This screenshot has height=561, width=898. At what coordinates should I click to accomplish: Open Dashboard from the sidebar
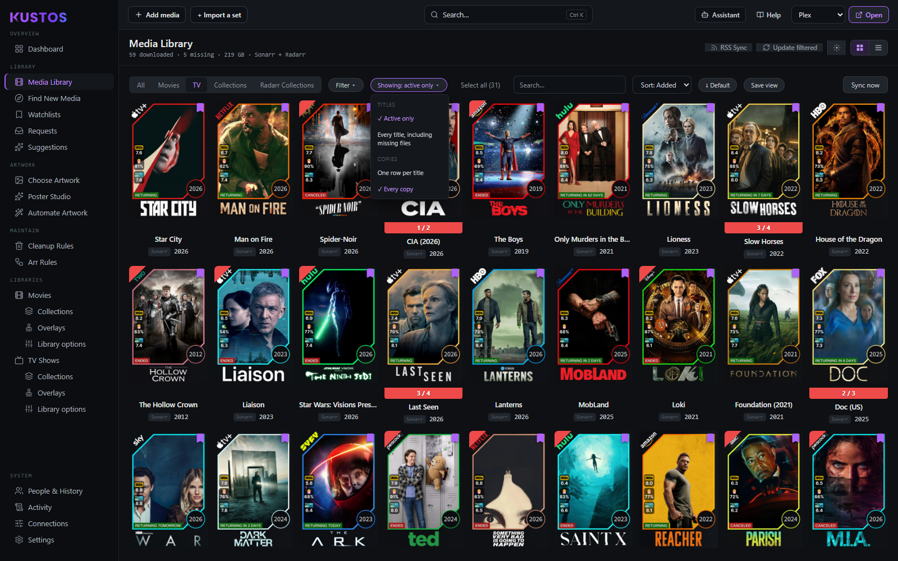(x=59, y=49)
